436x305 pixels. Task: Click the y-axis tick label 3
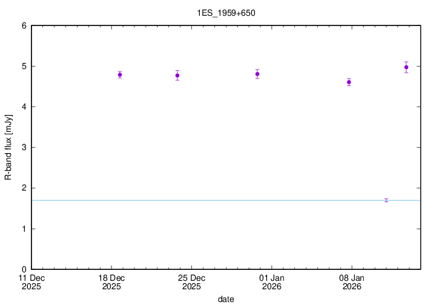24,148
